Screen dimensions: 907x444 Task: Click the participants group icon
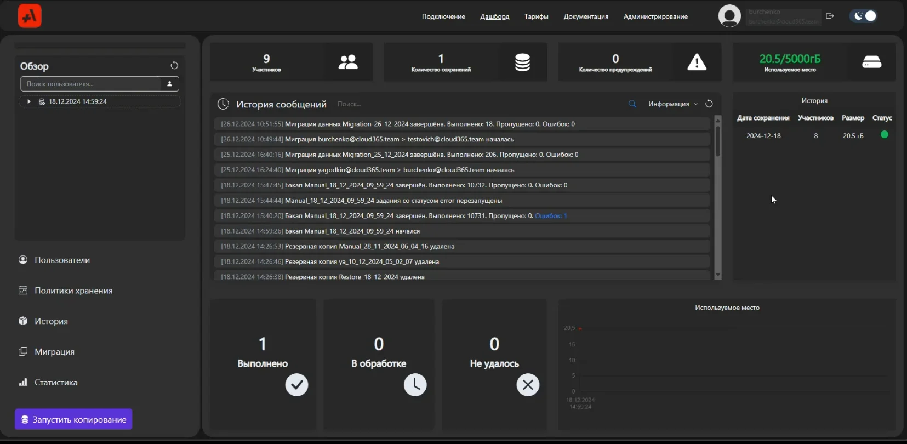(348, 62)
